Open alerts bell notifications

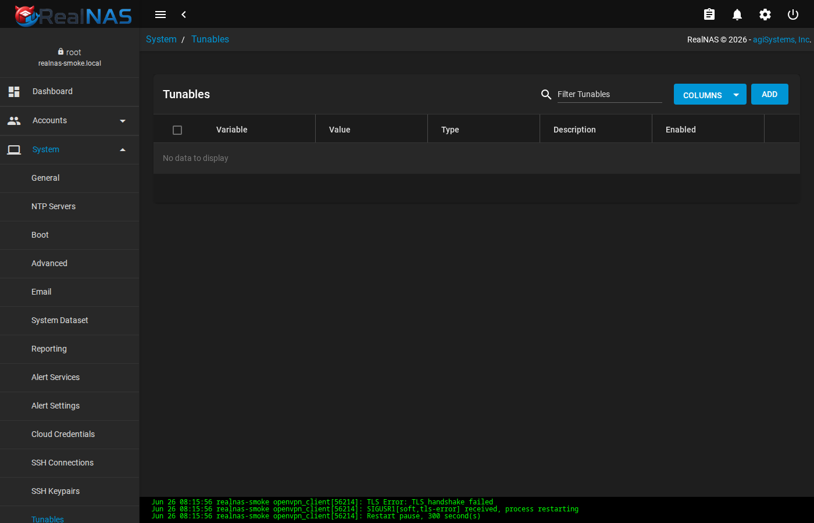tap(737, 15)
